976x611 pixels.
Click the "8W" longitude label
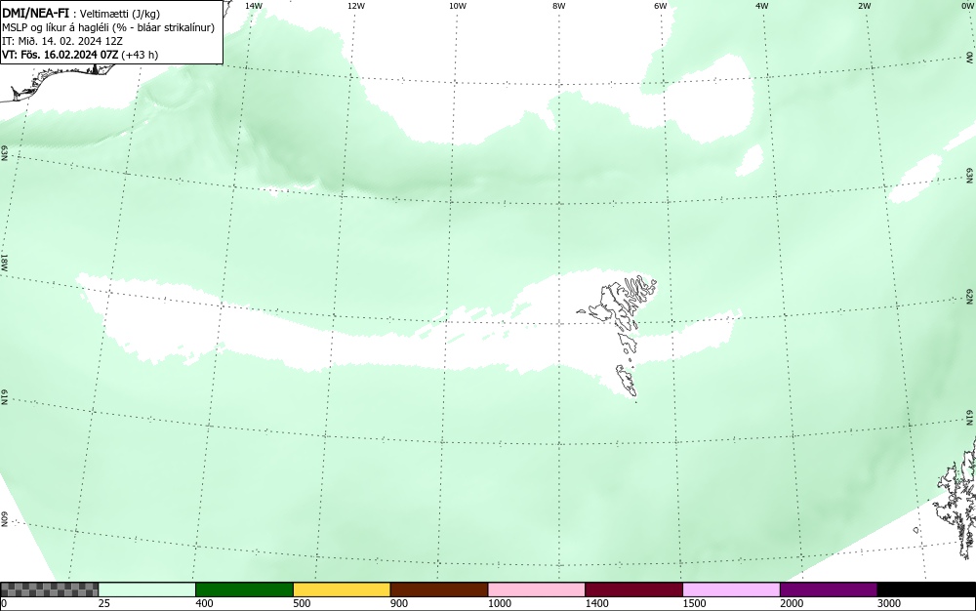pos(559,6)
